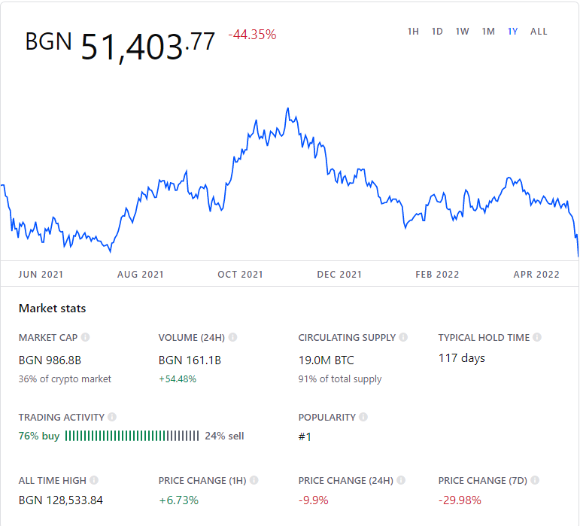Click the info icon beside Popularity
Viewport: 580px width, 526px height.
(x=363, y=417)
